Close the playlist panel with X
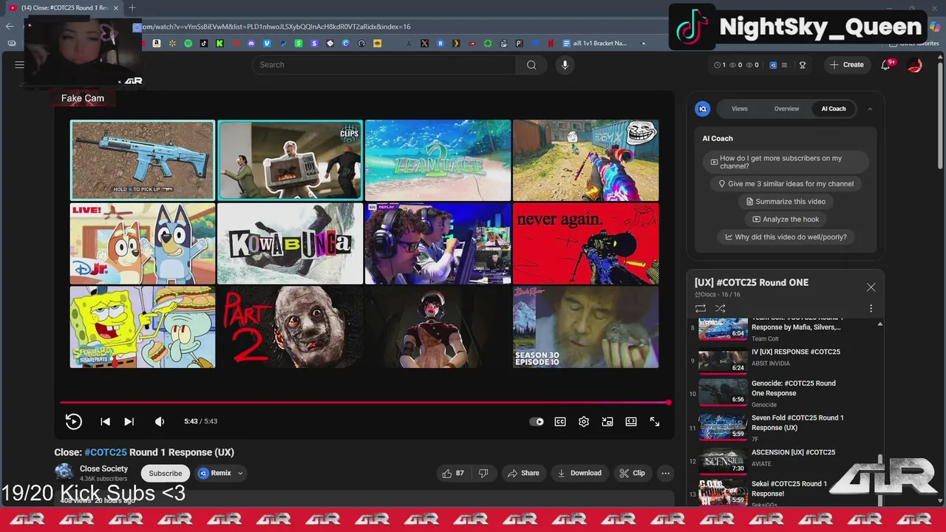The width and height of the screenshot is (946, 532). point(871,287)
